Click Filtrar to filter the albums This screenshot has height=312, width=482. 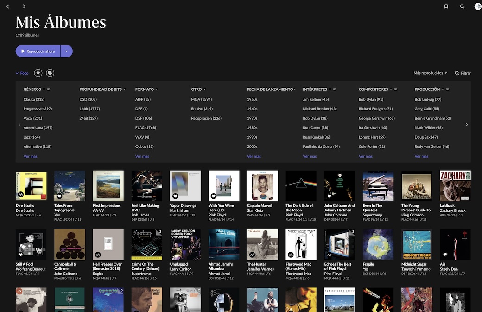(x=463, y=73)
